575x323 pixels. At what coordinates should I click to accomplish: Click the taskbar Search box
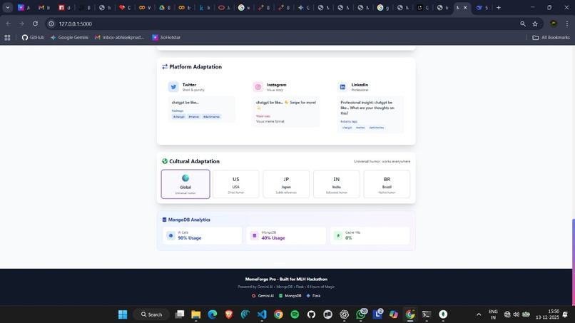pos(151,314)
